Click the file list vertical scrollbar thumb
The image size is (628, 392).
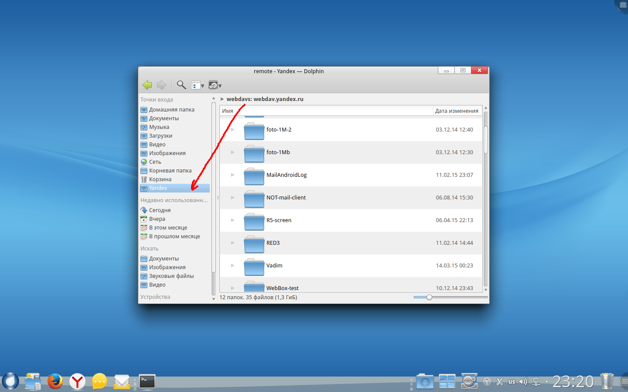point(486,139)
